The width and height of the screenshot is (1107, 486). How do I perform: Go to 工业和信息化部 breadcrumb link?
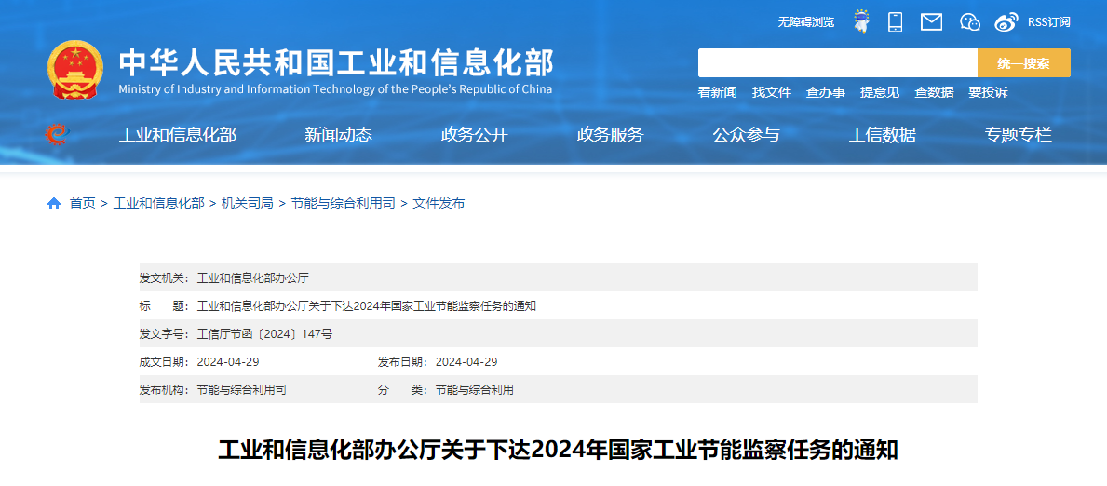coord(159,204)
